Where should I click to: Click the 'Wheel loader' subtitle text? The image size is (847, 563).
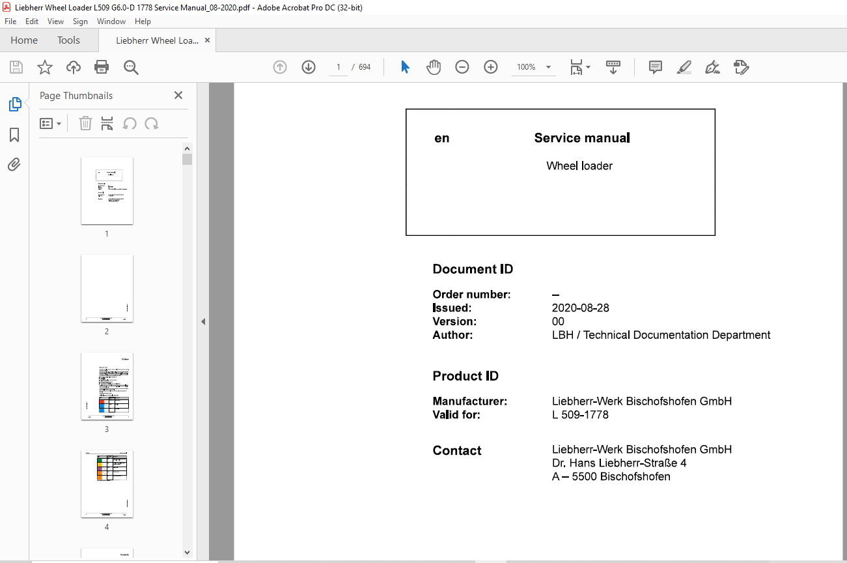coord(579,166)
